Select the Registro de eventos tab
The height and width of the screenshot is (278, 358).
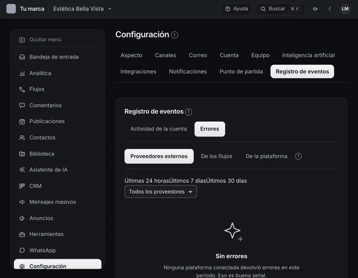[x=303, y=72]
